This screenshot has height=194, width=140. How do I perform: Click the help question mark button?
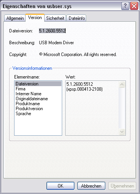pos(125,6)
